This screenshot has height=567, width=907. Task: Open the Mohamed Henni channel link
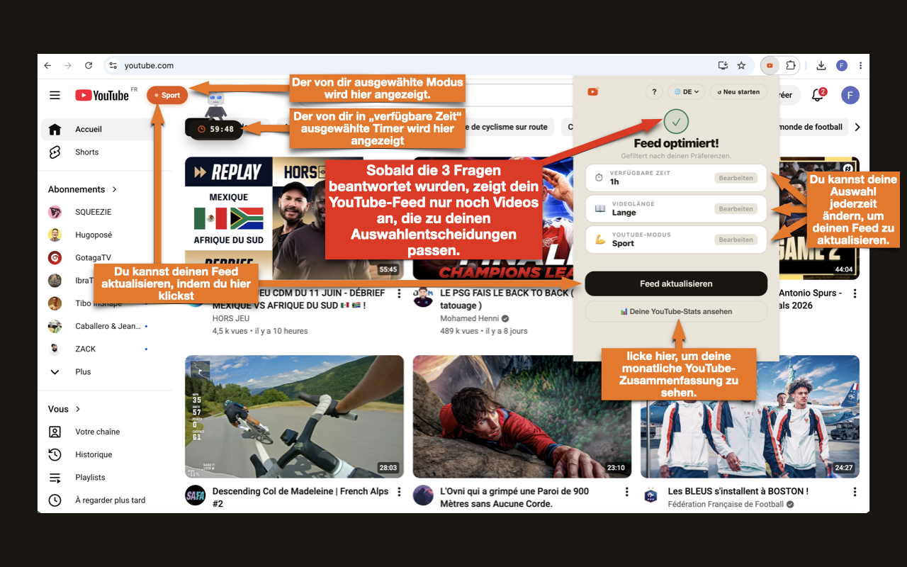(468, 318)
